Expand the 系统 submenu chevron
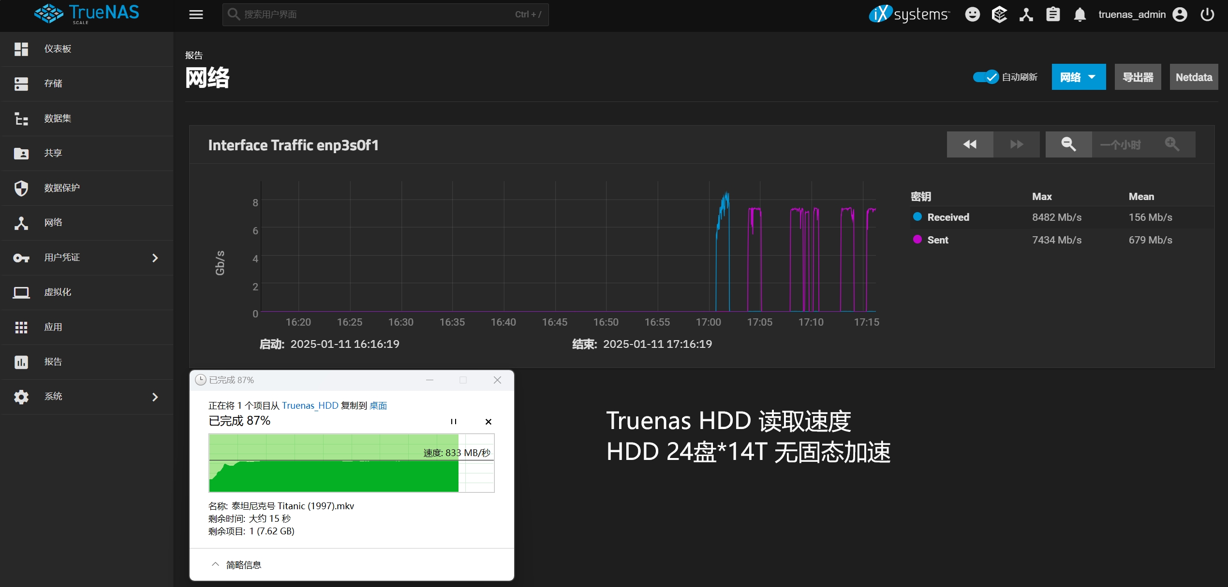Image resolution: width=1228 pixels, height=587 pixels. (x=155, y=397)
